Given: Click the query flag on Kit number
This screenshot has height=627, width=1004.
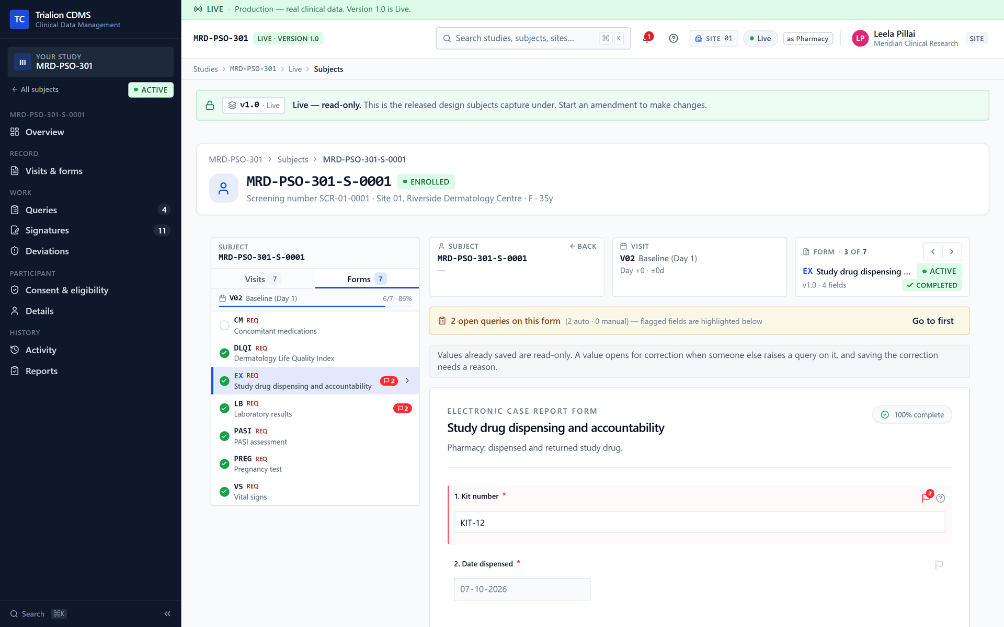Looking at the screenshot, I should click(x=926, y=497).
